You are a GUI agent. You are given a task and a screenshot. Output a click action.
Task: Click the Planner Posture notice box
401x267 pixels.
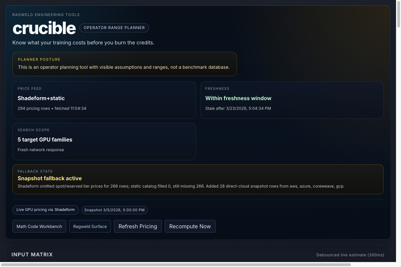click(125, 64)
